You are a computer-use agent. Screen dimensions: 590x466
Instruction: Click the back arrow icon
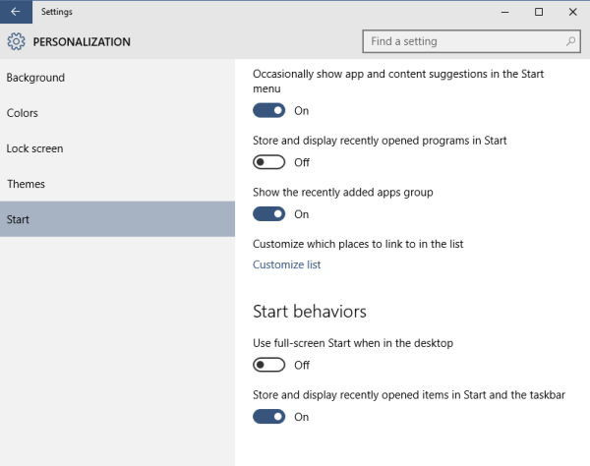pos(15,12)
